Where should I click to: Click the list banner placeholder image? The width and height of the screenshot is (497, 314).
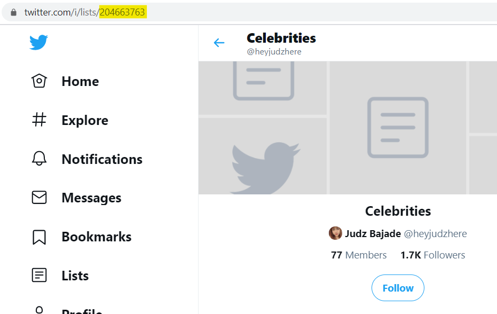pos(348,128)
